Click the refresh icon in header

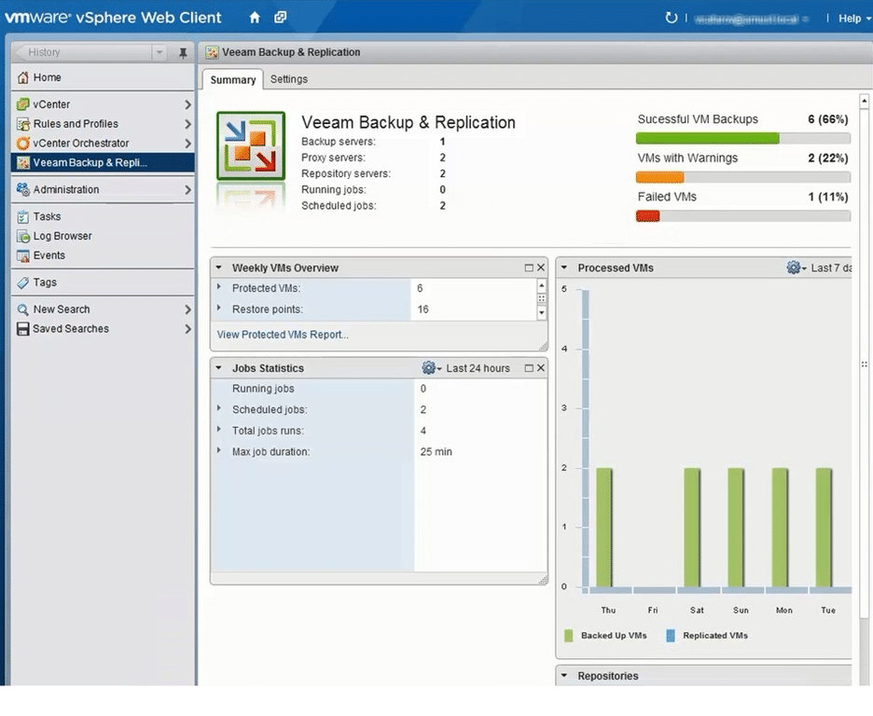(x=672, y=18)
